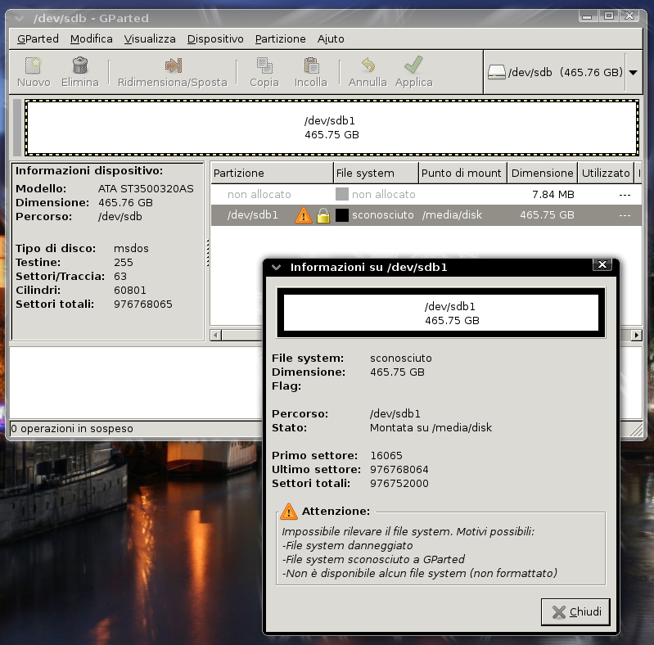Click the black sconosciuto file system swatch
This screenshot has height=645, width=654.
click(342, 215)
